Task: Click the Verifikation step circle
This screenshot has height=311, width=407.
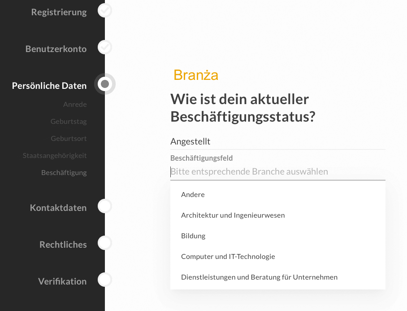Action: point(105,280)
